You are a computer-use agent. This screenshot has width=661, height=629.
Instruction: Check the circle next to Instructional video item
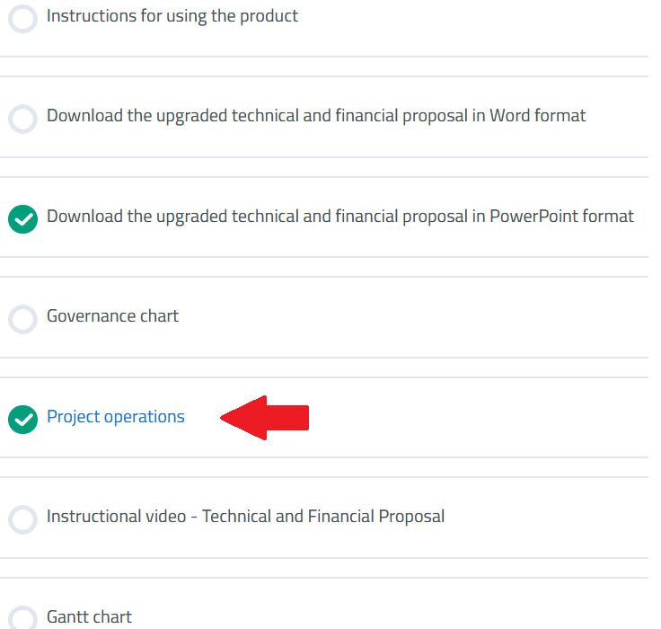click(22, 519)
